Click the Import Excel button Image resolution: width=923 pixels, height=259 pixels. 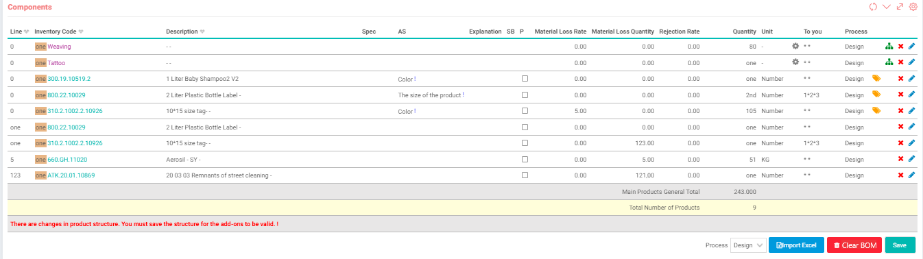point(796,245)
